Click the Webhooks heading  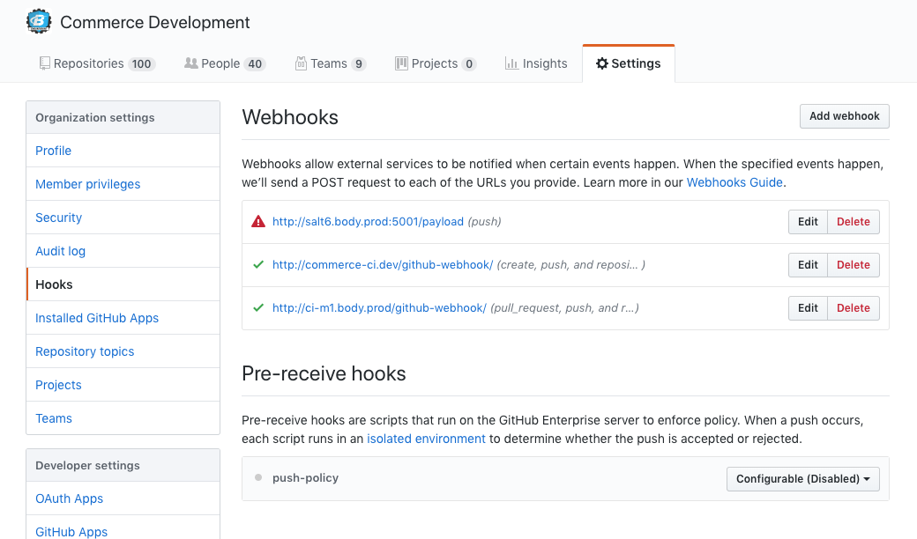[290, 117]
